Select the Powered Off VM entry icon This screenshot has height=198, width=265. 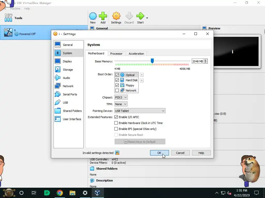8,32
